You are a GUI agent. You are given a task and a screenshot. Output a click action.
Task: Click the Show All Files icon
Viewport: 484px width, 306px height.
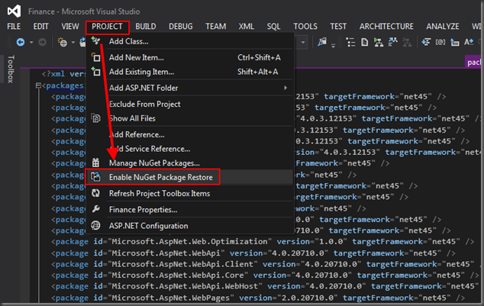tap(95, 118)
